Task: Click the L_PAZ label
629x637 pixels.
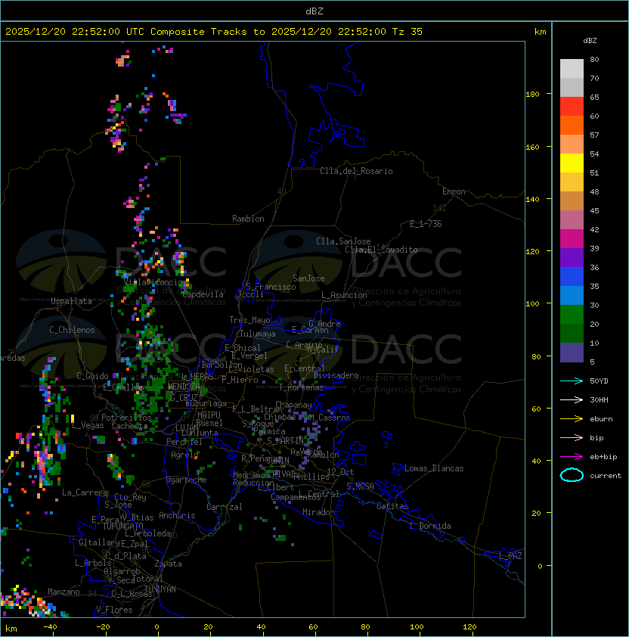Action: 510,556
